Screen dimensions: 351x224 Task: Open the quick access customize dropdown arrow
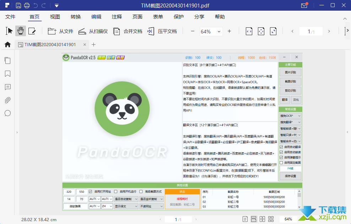56,5
